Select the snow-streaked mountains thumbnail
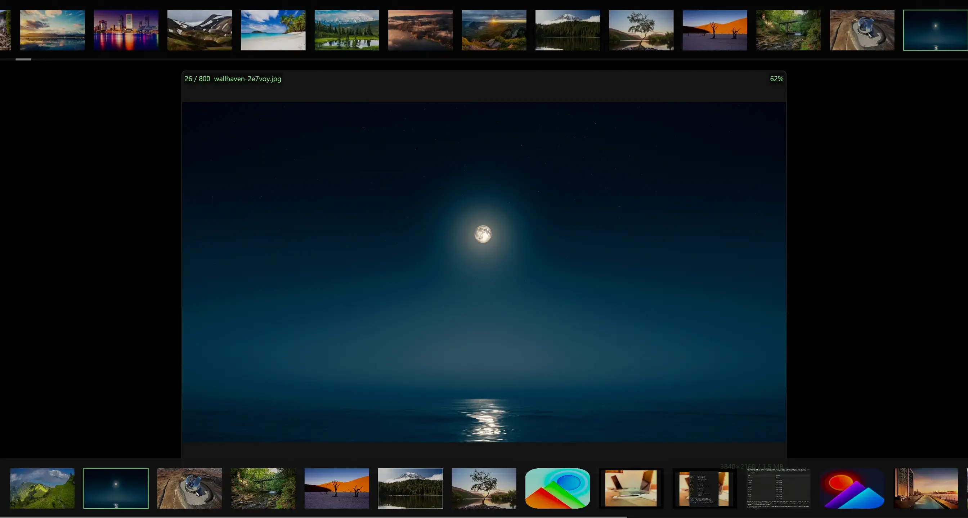Image resolution: width=968 pixels, height=518 pixels. pos(200,30)
